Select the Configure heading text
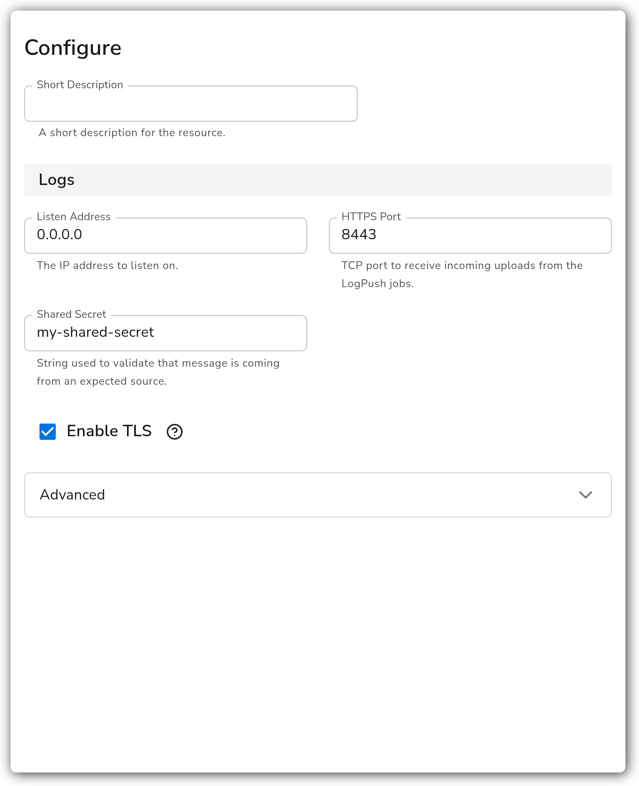This screenshot has width=639, height=786. [73, 48]
